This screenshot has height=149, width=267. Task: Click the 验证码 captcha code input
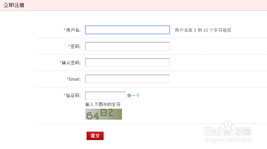[105, 96]
